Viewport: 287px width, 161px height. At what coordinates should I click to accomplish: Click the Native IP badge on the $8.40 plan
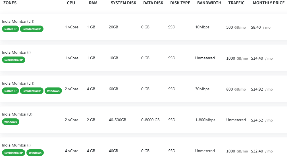click(x=11, y=29)
